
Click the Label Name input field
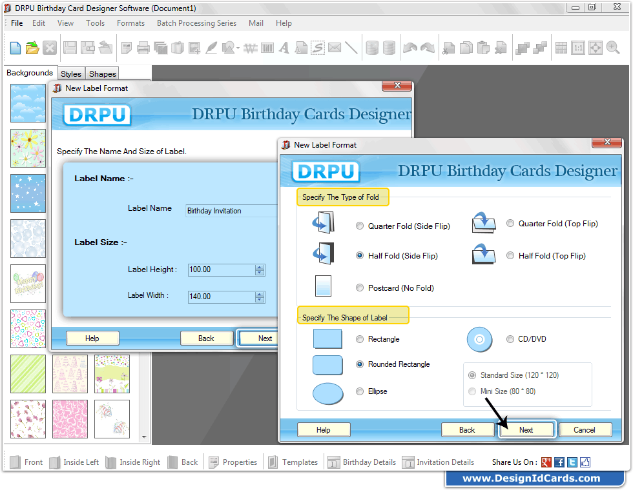(232, 211)
